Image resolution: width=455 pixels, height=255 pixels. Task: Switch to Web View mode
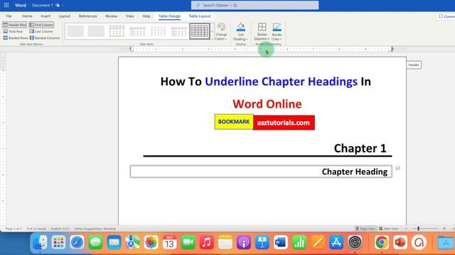pyautogui.click(x=389, y=229)
